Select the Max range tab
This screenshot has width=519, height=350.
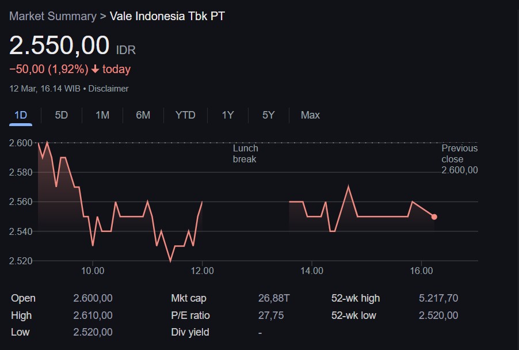310,115
